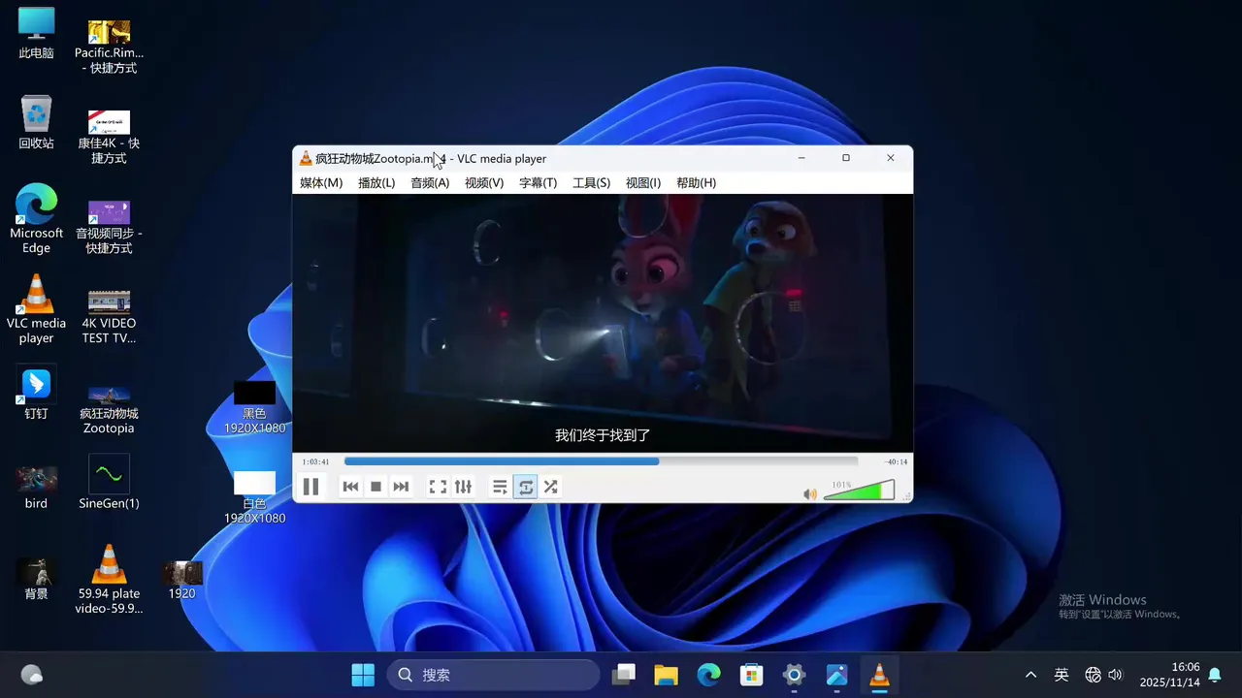Open the 字幕(T) menu
Screen dimensions: 1242x698
[x=538, y=182]
